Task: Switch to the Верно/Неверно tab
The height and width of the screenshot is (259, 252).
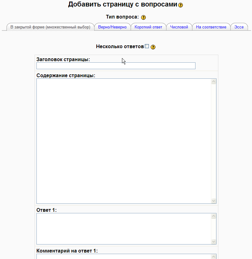Action: tap(112, 27)
